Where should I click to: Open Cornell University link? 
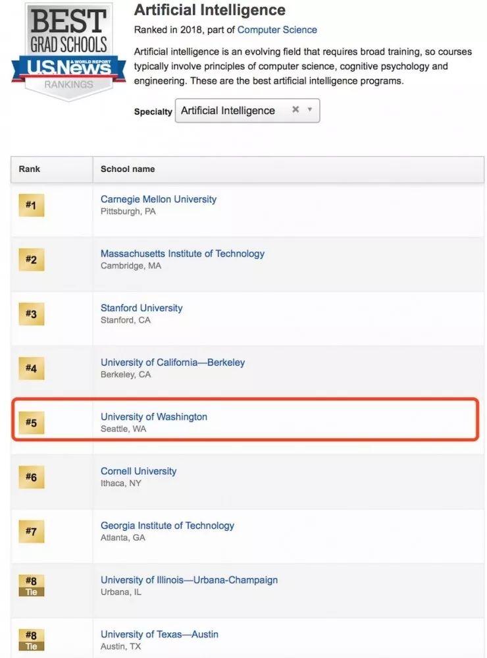click(138, 471)
